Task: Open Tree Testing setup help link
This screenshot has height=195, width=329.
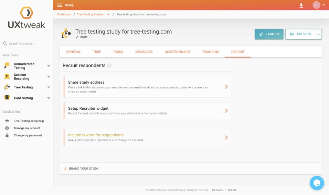Action: 29,121
